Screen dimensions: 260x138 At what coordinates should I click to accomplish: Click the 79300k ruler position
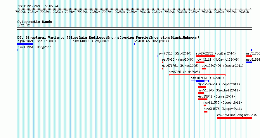145,12
